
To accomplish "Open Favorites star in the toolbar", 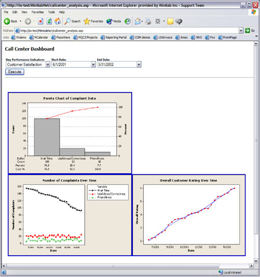I will click(x=94, y=21).
